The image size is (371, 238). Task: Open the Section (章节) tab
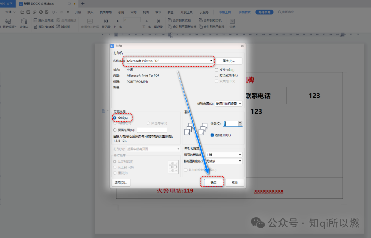coord(158,12)
